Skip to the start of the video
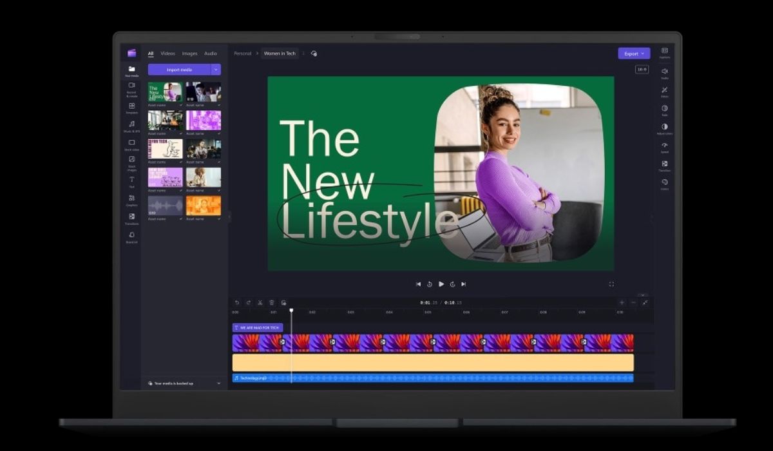 click(x=418, y=283)
